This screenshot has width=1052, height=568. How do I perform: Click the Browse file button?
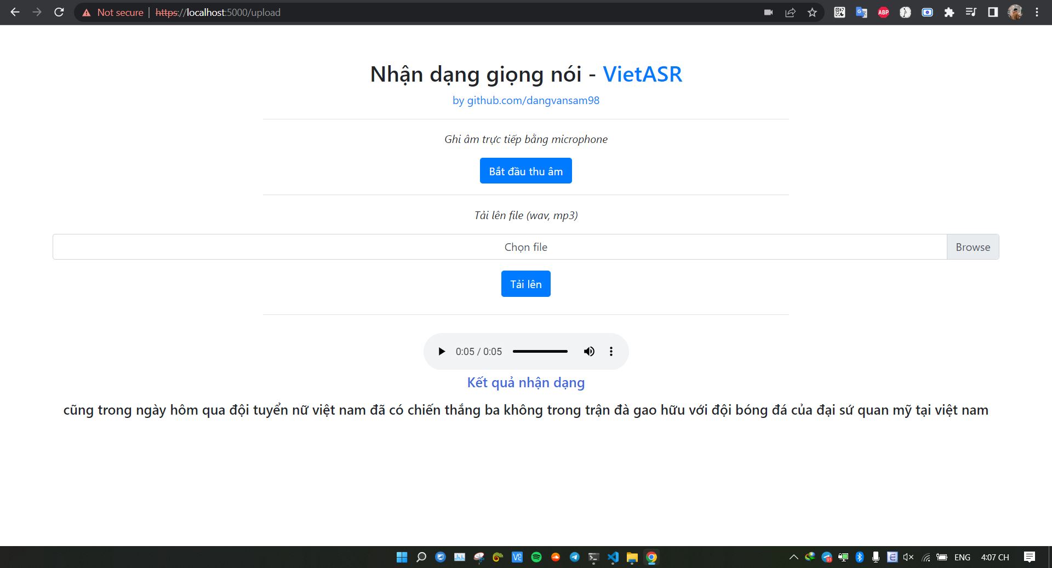(973, 247)
